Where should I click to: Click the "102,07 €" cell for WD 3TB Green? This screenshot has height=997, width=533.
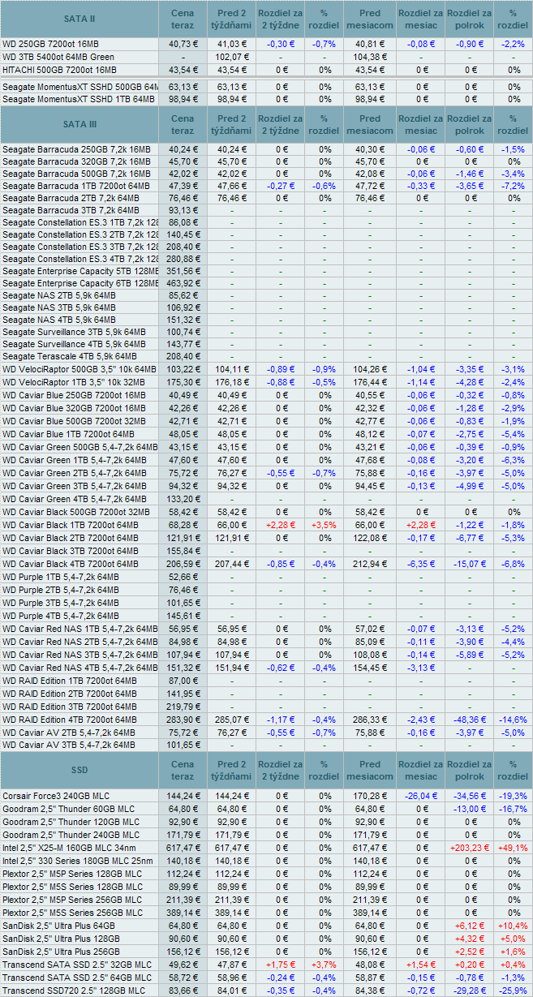232,57
